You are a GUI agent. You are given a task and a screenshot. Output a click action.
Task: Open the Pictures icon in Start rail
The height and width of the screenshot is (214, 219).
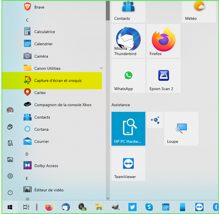[x=10, y=160]
